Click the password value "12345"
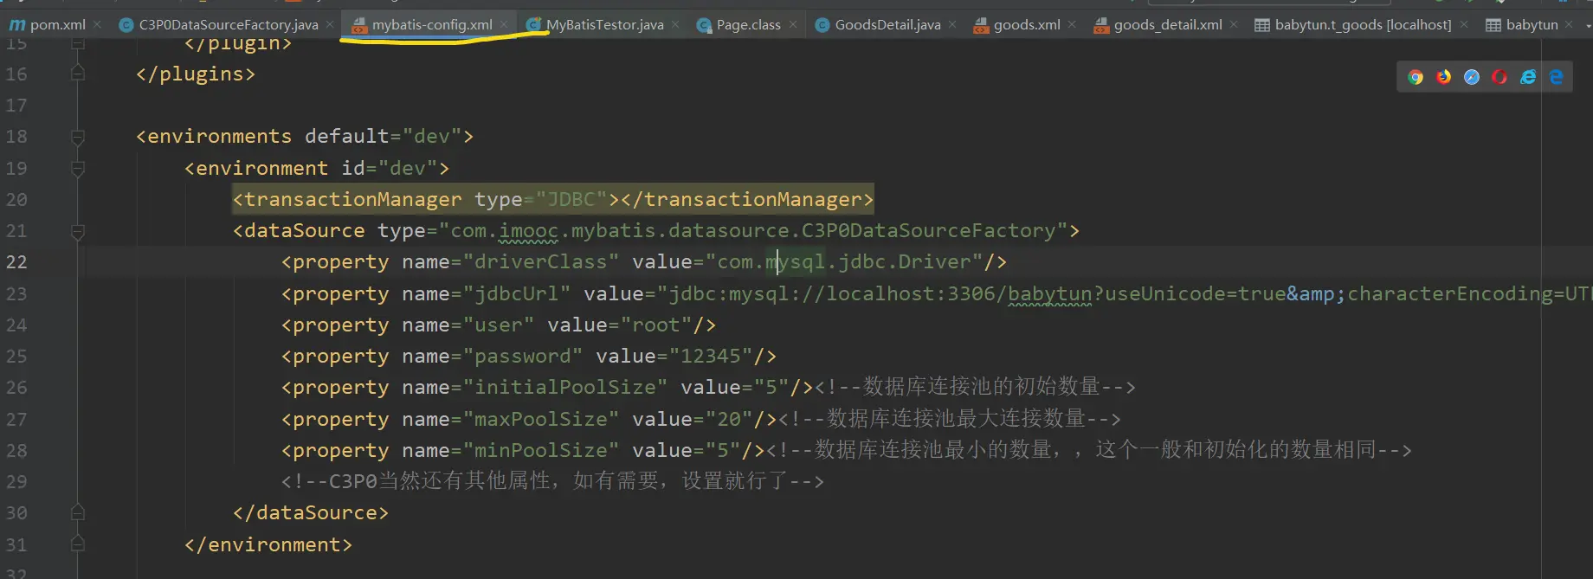The width and height of the screenshot is (1593, 579). pos(711,357)
